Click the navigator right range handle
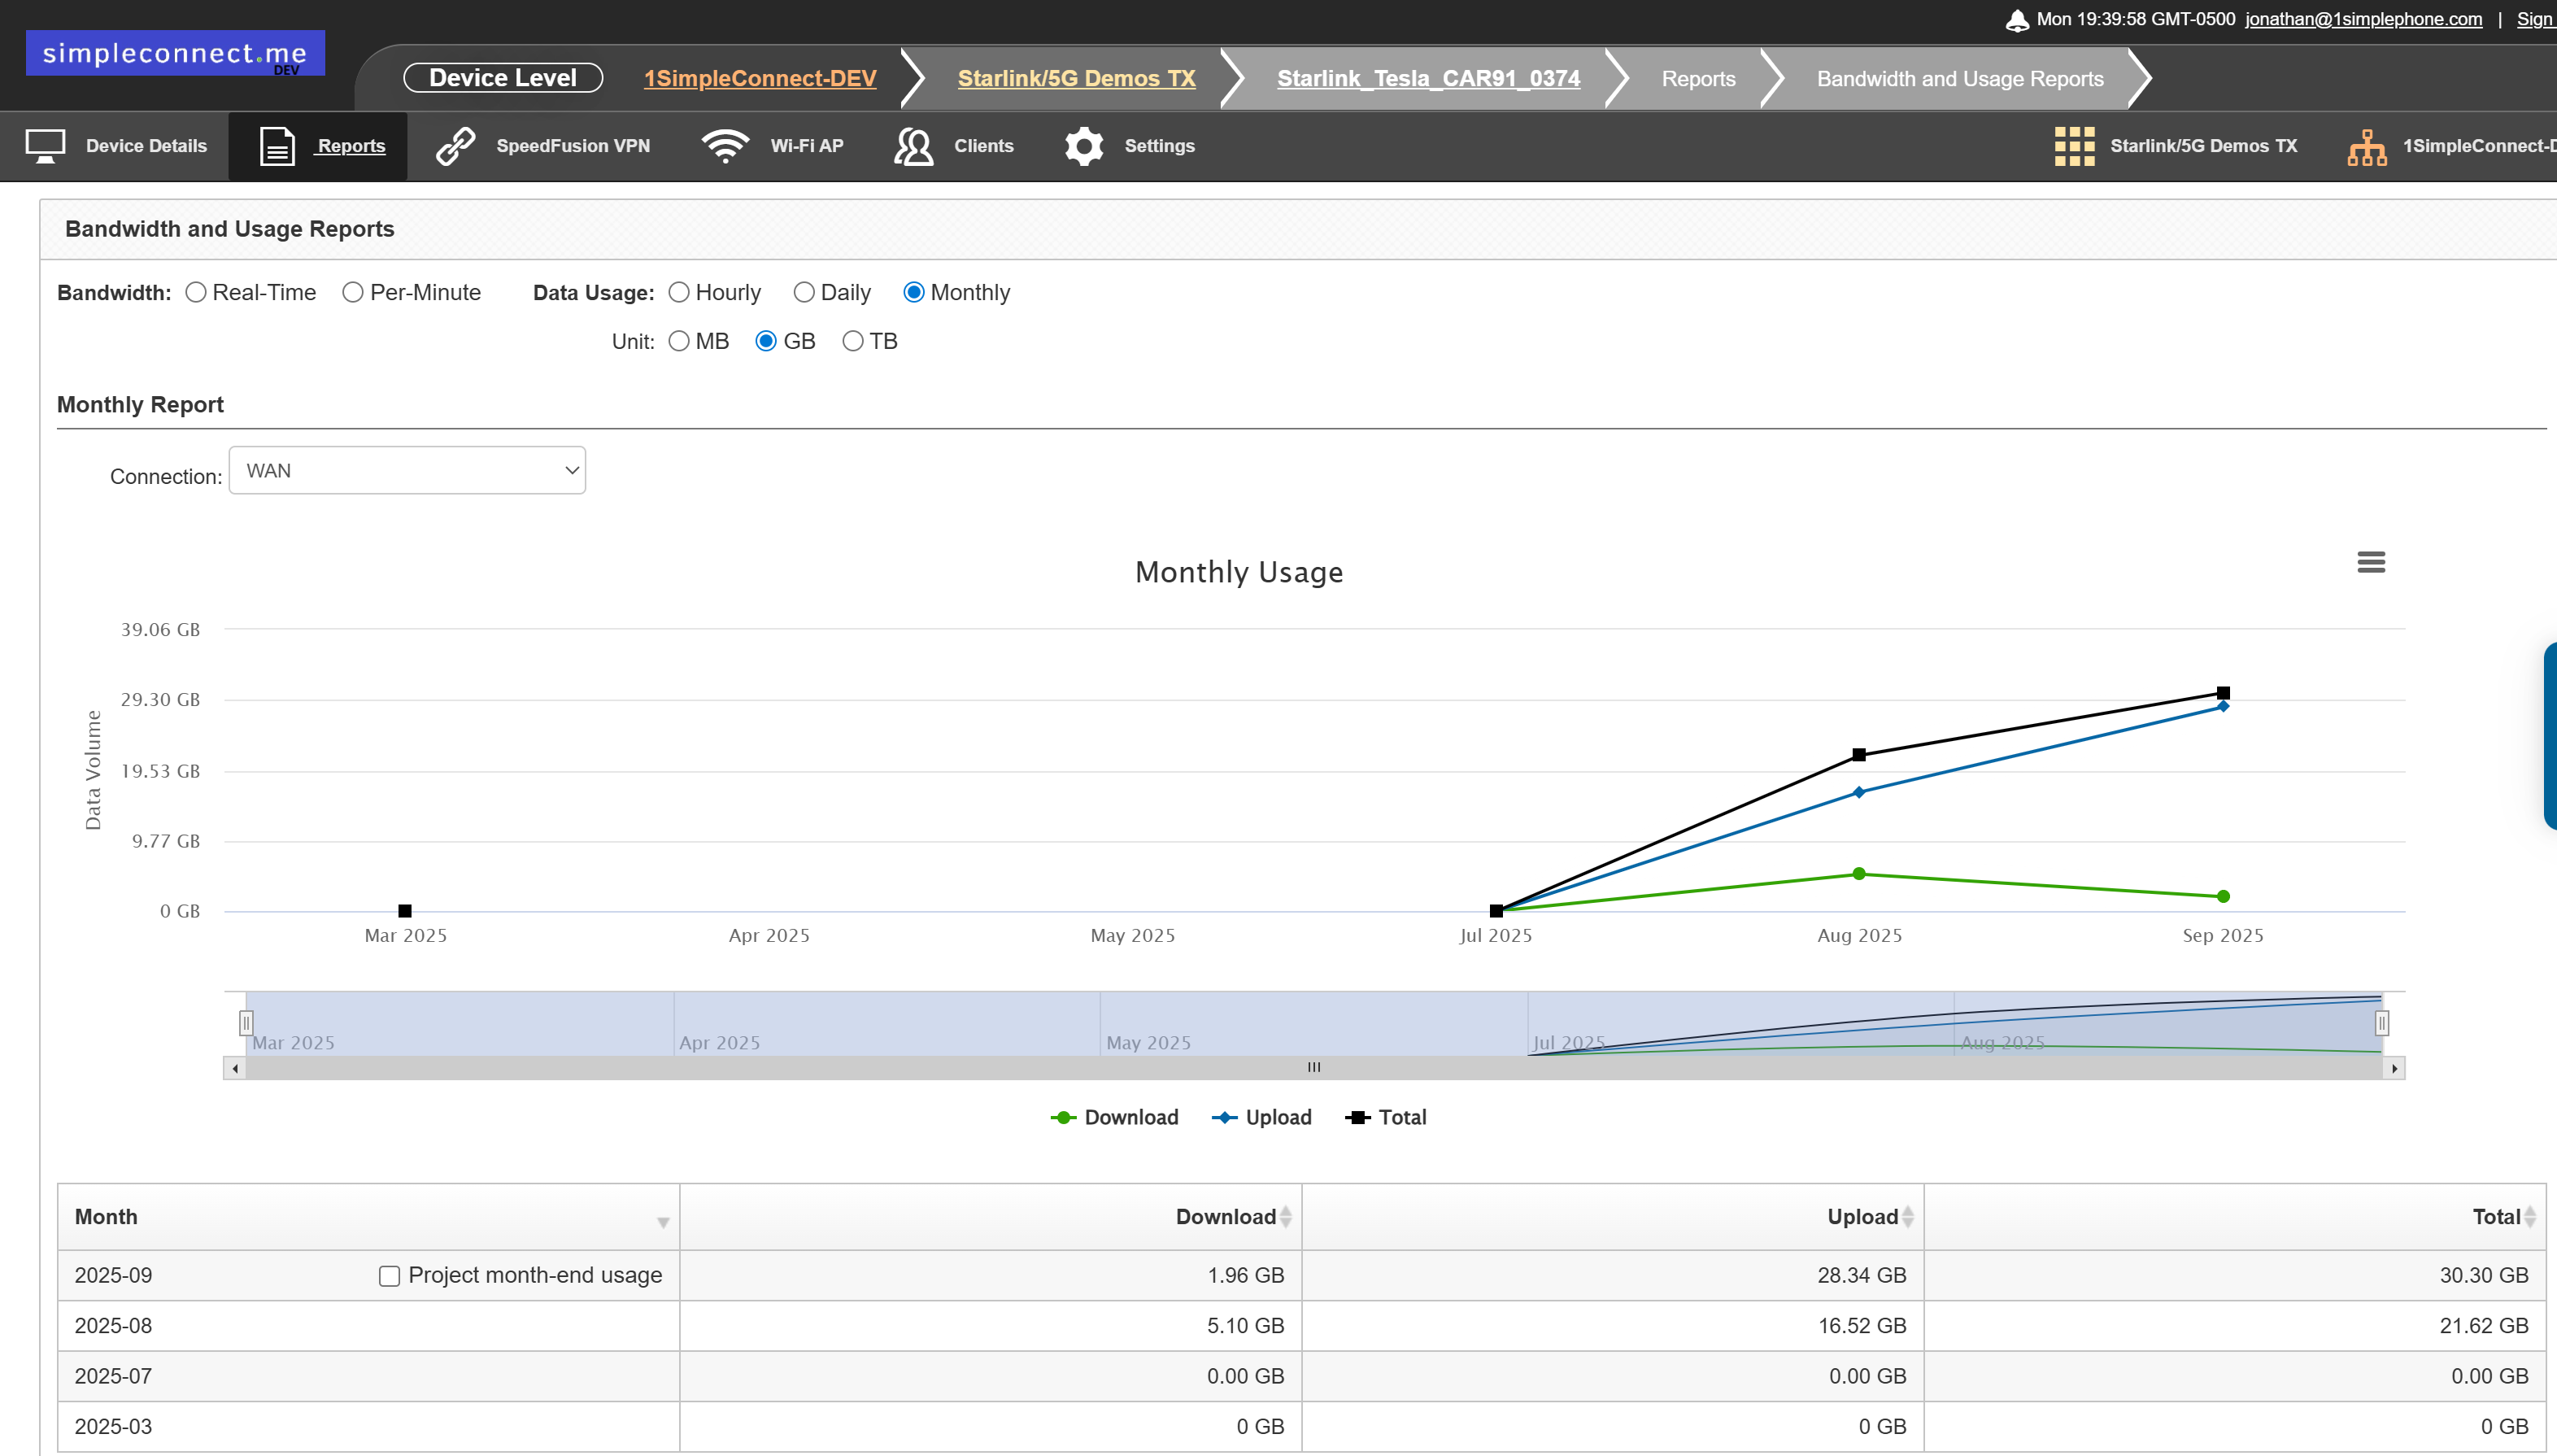The image size is (2557, 1456). [x=2382, y=1023]
